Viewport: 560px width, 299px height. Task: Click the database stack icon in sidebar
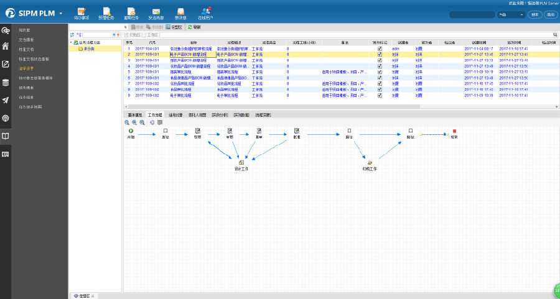click(x=6, y=82)
